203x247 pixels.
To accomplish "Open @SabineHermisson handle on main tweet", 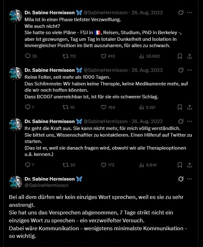I will coord(46,185).
